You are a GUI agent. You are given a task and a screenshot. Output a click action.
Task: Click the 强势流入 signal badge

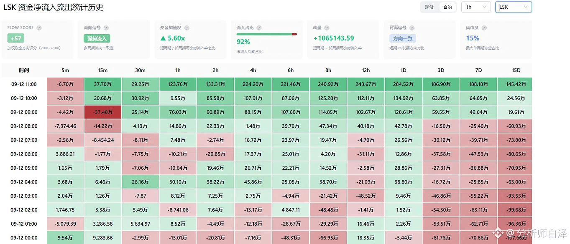(97, 38)
